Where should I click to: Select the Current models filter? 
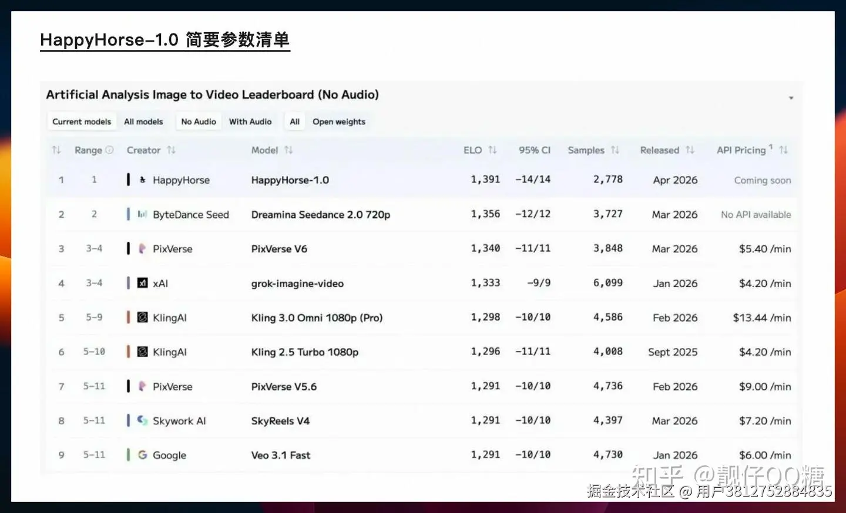(82, 122)
